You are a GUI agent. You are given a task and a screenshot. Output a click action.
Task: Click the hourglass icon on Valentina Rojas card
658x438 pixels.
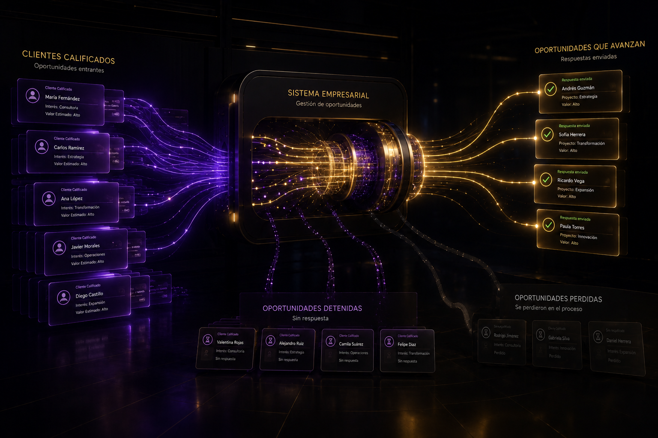click(x=208, y=340)
